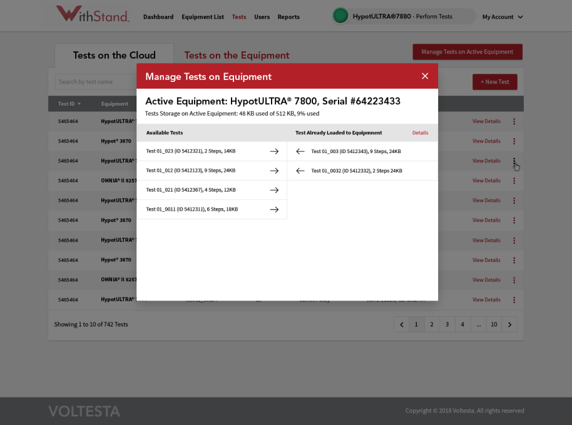Open kebab menu for the last table row
Screen dimensions: 572x425
514,300
